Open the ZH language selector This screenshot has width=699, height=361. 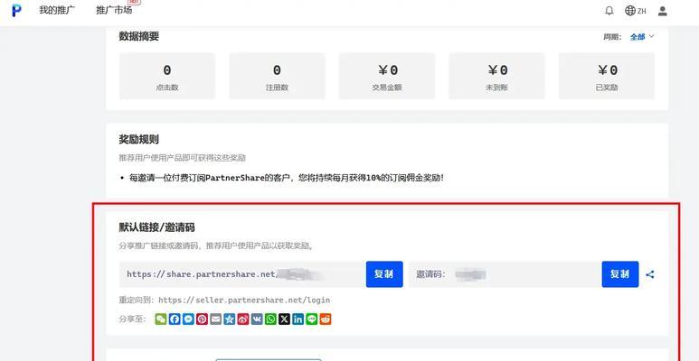point(636,11)
